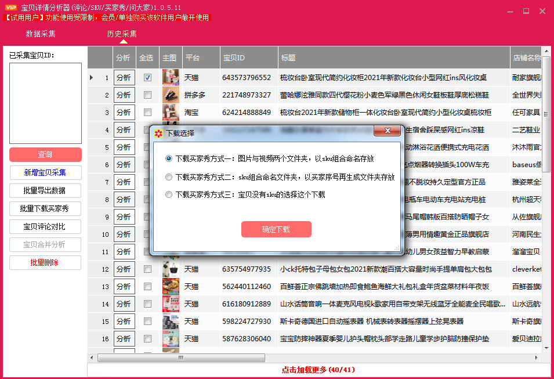This screenshot has width=554, height=379.
Task: Click the flower icon in the 下载选择 dialog
Action: click(158, 133)
